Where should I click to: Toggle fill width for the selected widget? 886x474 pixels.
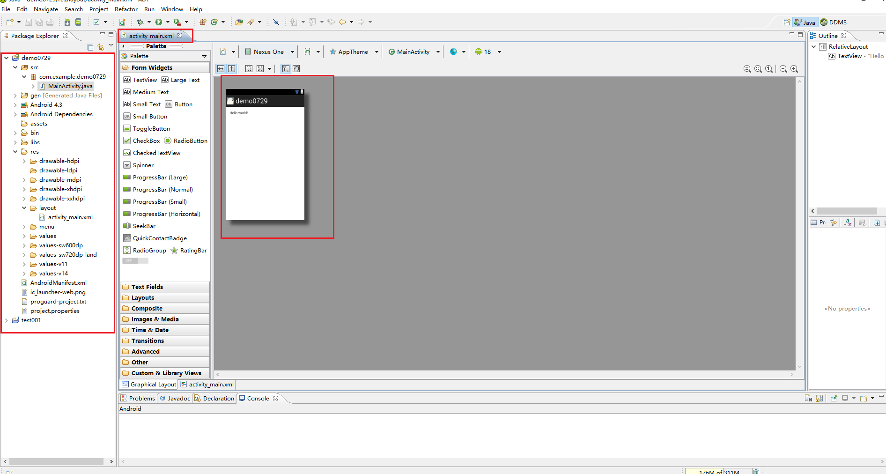click(x=221, y=68)
